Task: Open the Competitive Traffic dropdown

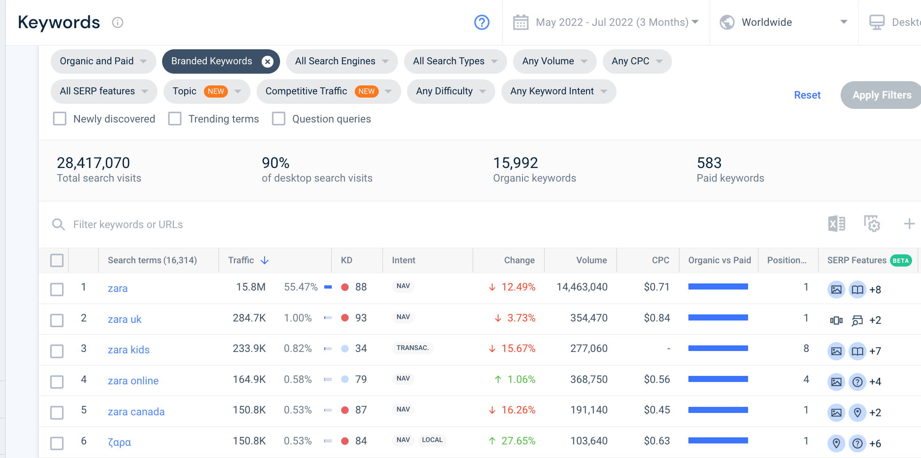Action: pyautogui.click(x=328, y=92)
